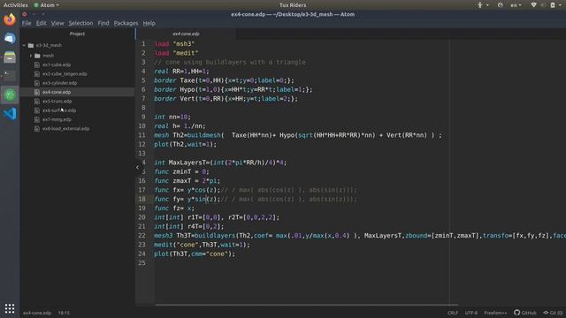Click the file icon beside ex8-load_external.edp
Screen dimensions: 566x318
37,129
